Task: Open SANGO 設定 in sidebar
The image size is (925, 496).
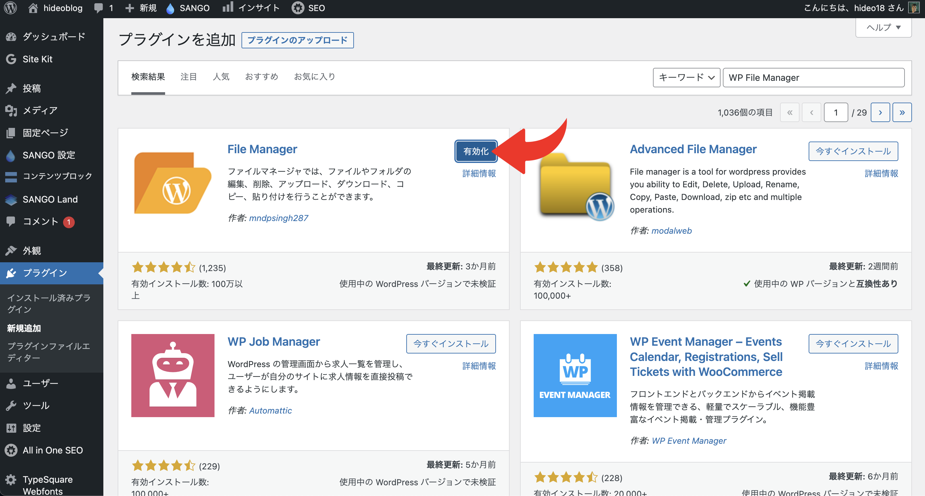Action: [52, 155]
